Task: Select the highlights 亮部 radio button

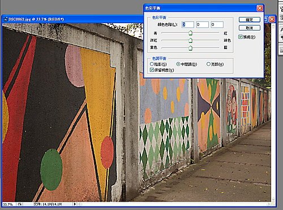Action: (x=208, y=64)
